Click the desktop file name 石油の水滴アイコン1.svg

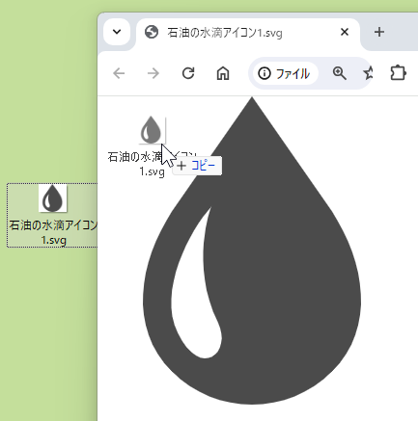point(53,232)
